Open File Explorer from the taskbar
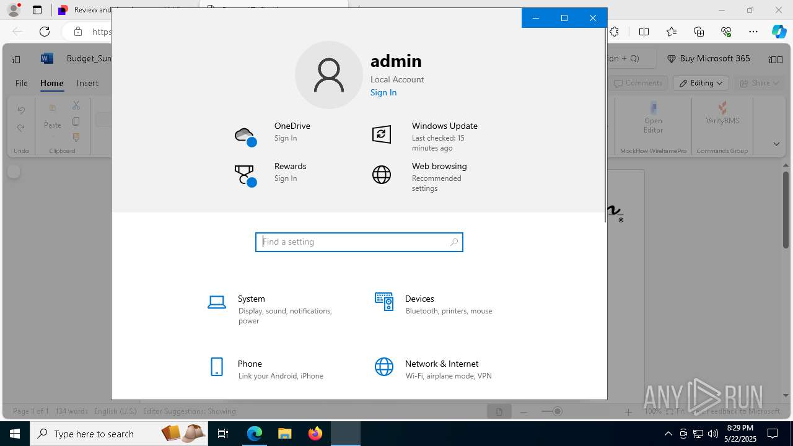793x446 pixels. pos(285,434)
